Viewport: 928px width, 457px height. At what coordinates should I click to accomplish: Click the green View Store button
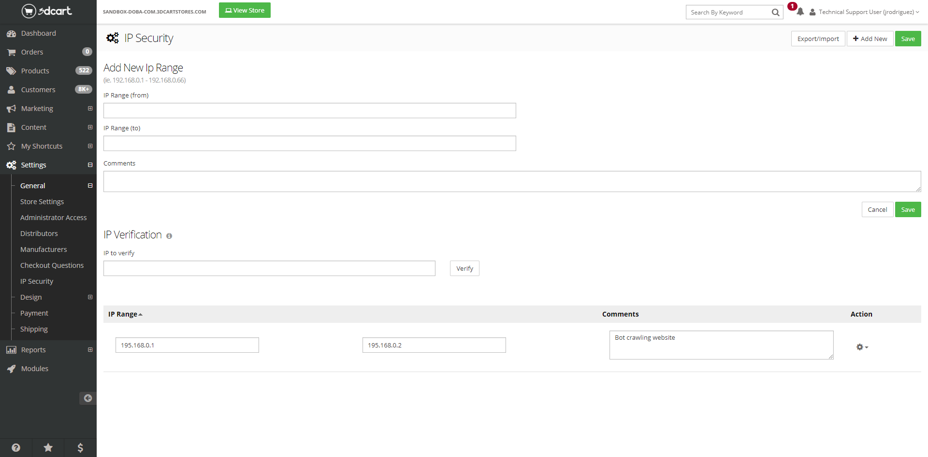click(245, 10)
